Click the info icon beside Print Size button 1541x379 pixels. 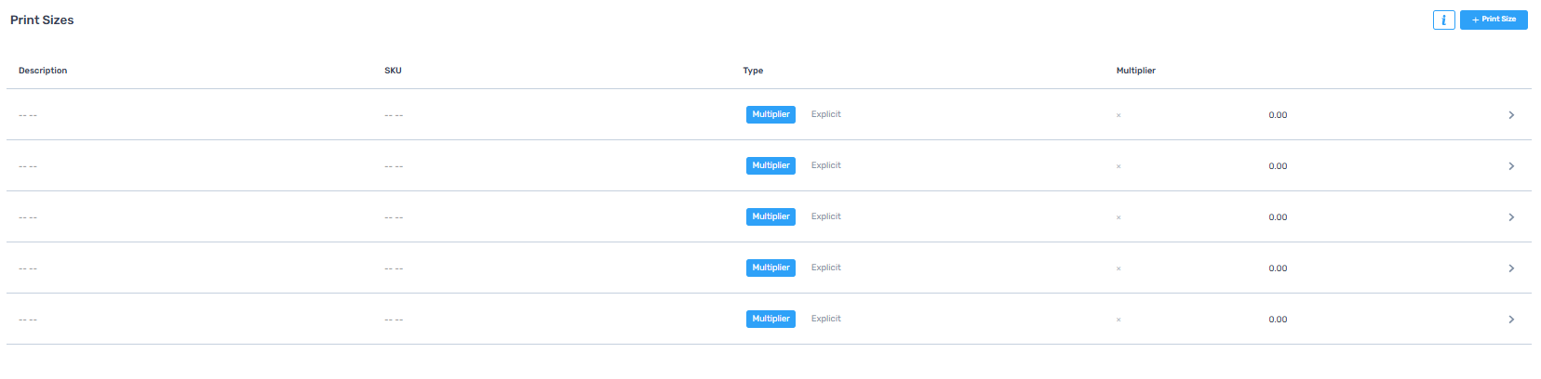click(x=1443, y=20)
